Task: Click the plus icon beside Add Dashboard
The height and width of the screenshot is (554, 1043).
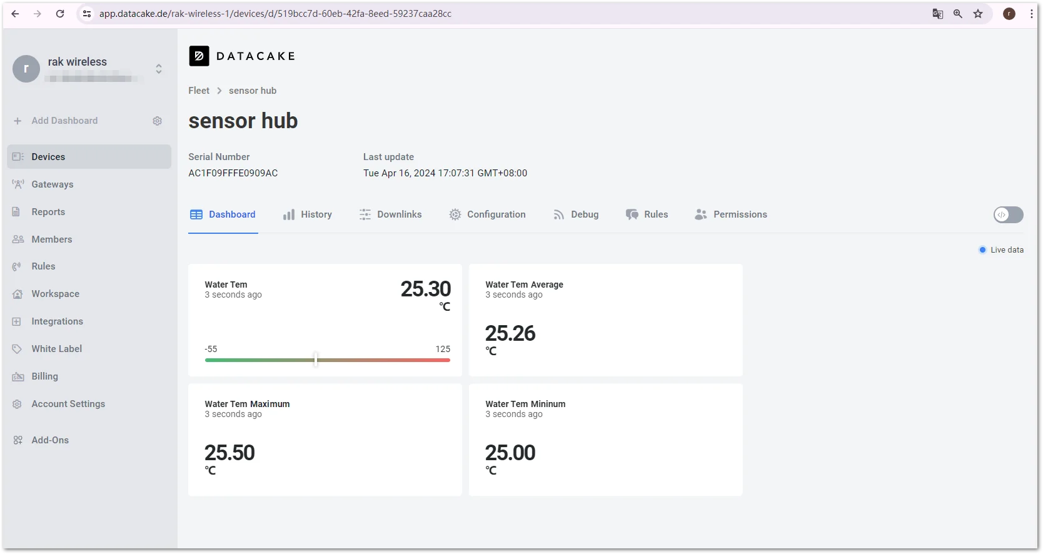Action: 18,121
